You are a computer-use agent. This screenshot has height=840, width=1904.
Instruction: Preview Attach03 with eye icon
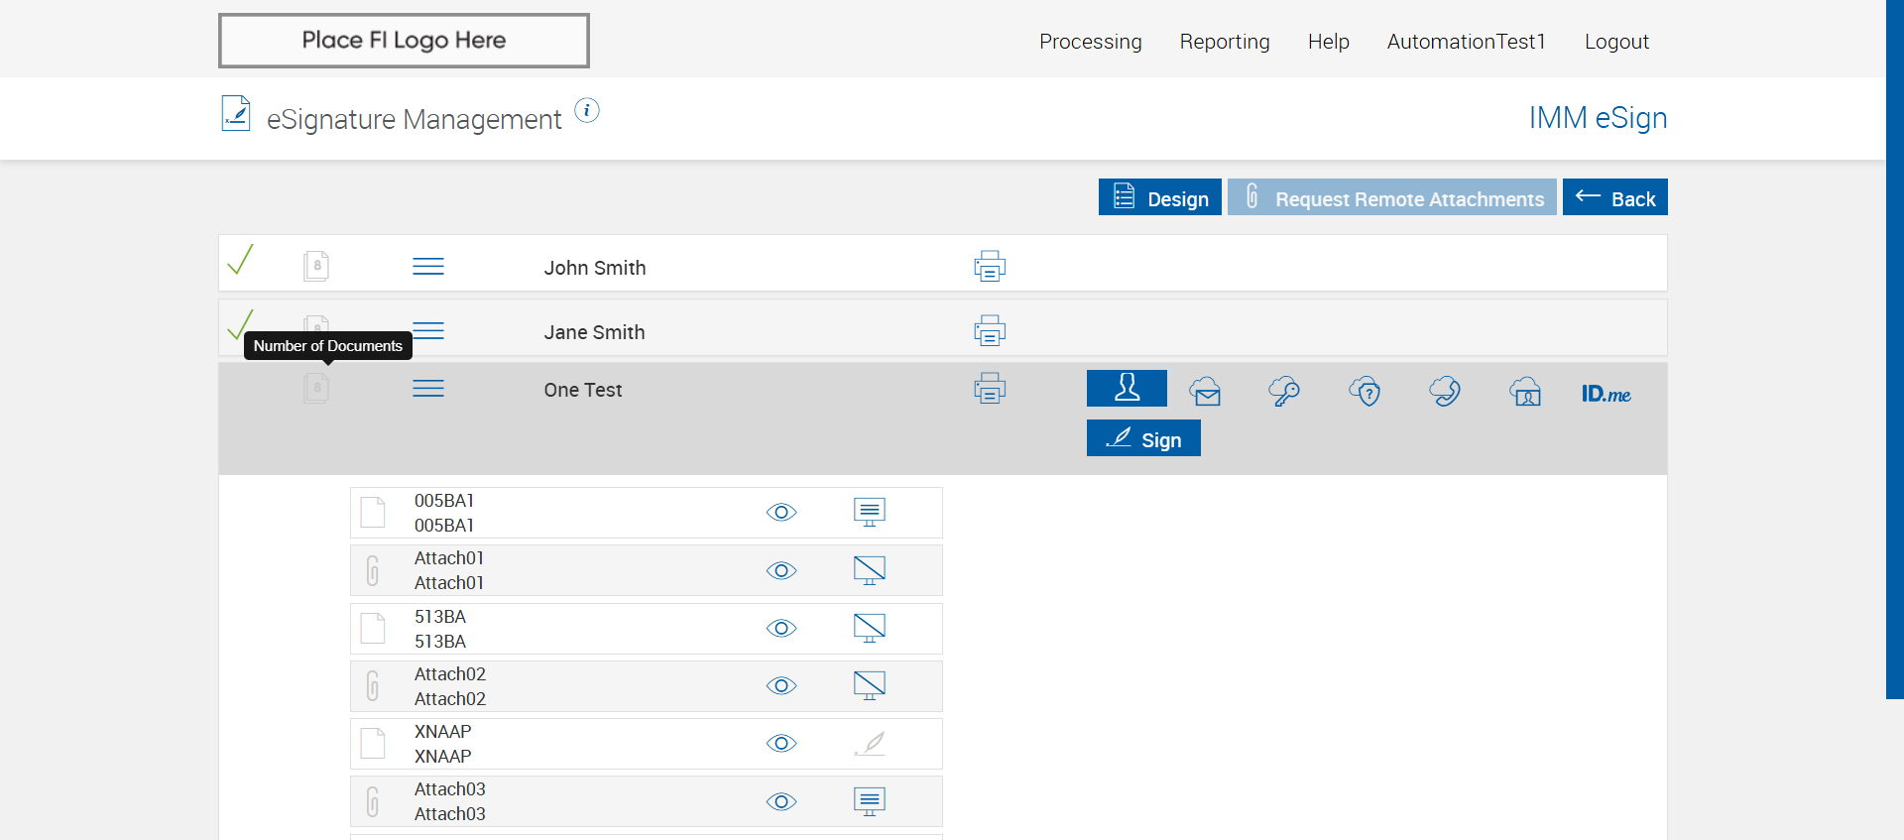(x=781, y=801)
